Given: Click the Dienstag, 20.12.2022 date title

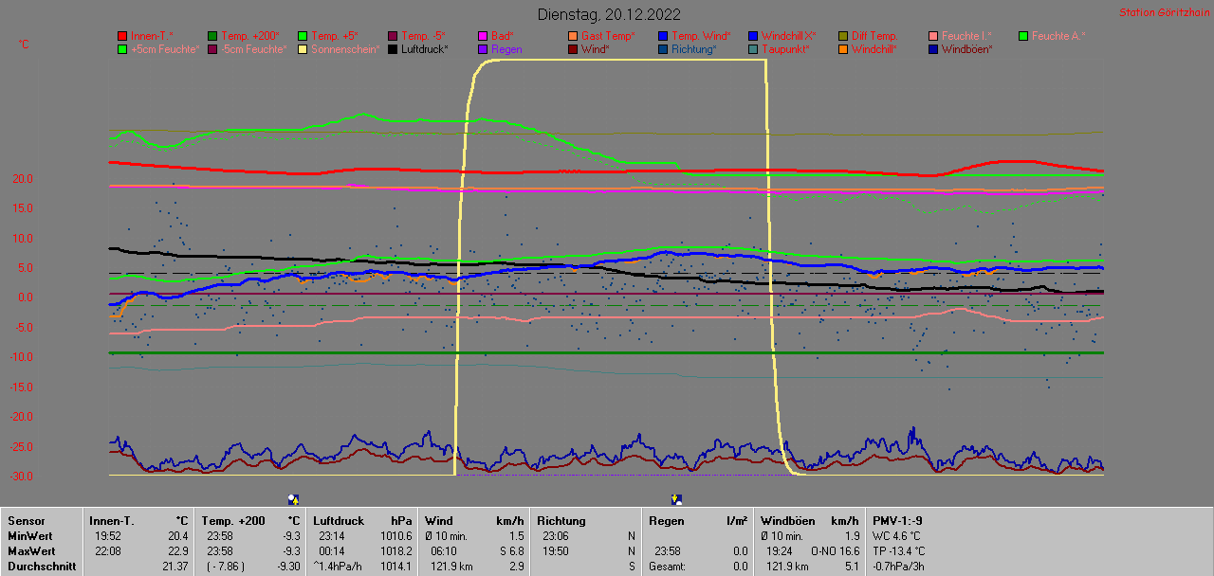Looking at the screenshot, I should (608, 14).
